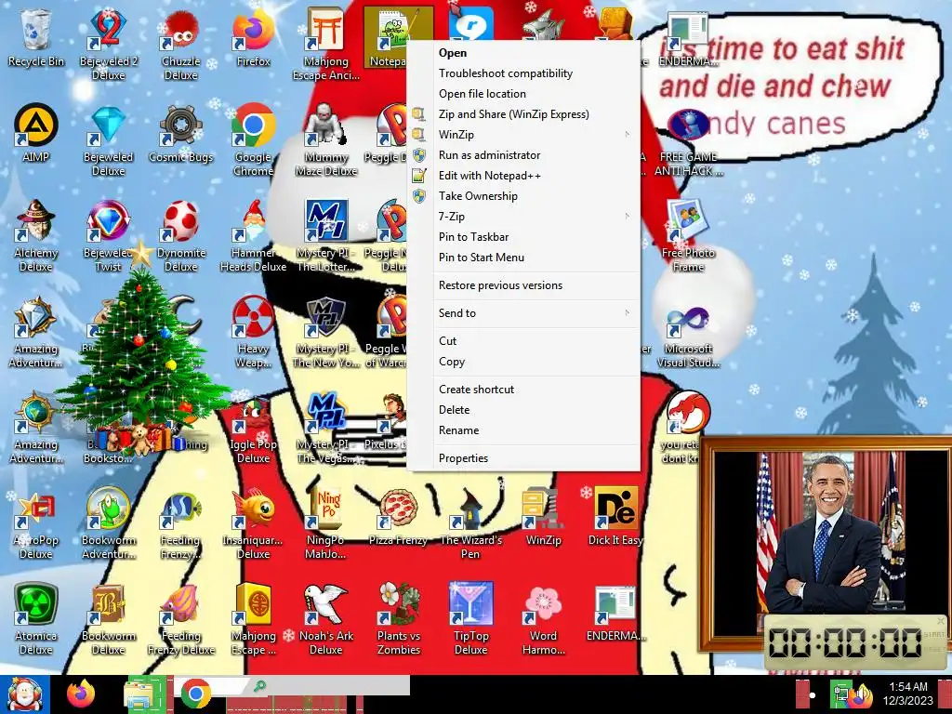Viewport: 952px width, 714px height.
Task: Click the Santa Start button
Action: point(24,694)
